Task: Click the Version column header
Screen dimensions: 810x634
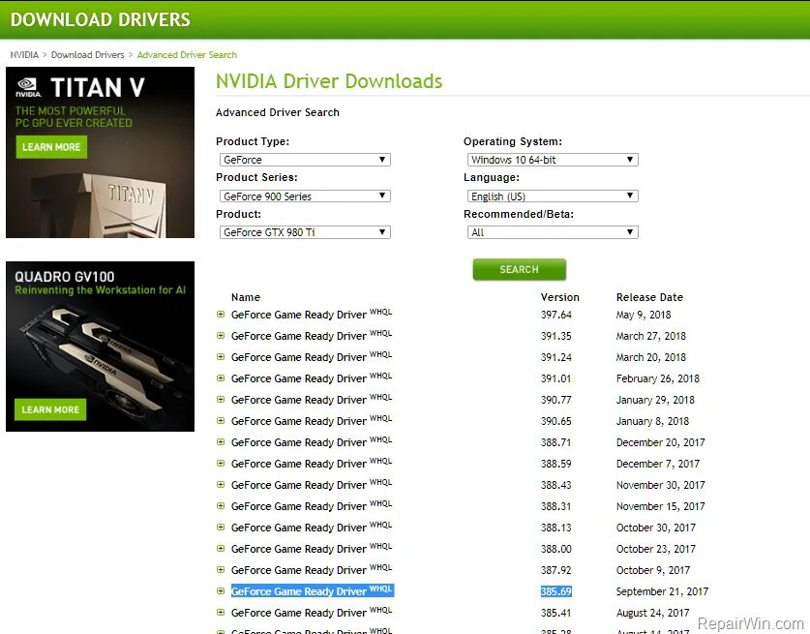Action: tap(560, 297)
